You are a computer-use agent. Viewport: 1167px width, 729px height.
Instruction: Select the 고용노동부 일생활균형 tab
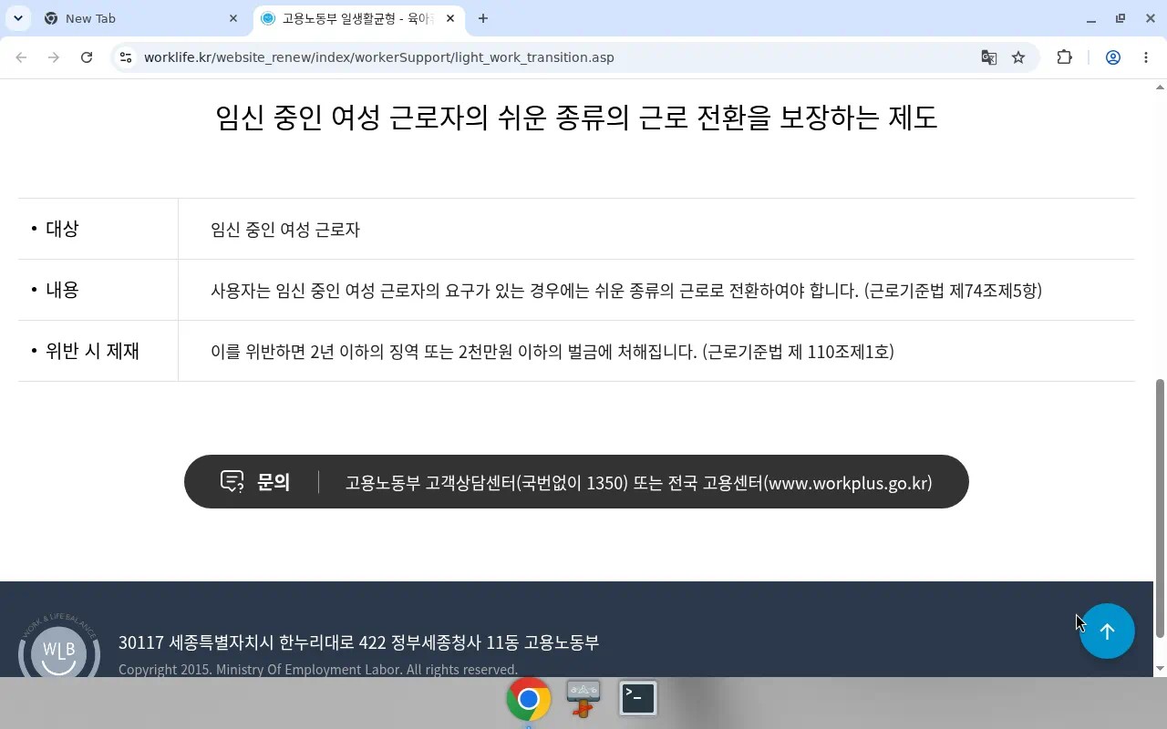358,18
